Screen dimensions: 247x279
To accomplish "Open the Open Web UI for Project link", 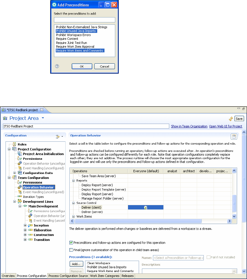I will [x=226, y=126].
